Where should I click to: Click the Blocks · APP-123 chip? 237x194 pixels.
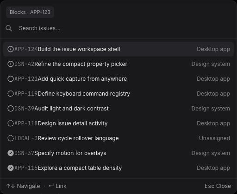pyautogui.click(x=30, y=12)
